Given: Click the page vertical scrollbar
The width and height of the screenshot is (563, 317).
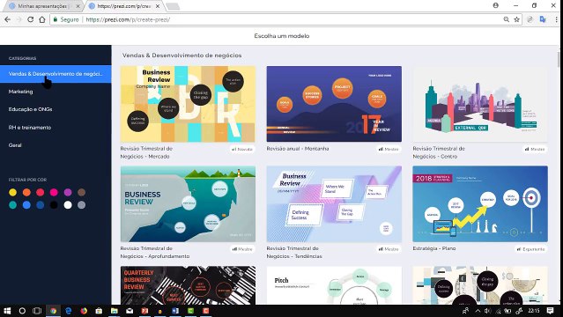Looking at the screenshot, I should coord(559,60).
